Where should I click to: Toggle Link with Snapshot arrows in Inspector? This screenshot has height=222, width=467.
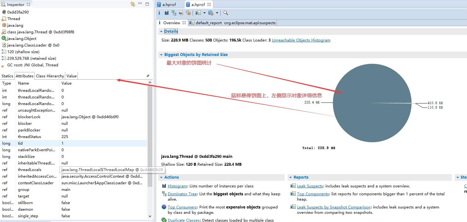[133, 4]
